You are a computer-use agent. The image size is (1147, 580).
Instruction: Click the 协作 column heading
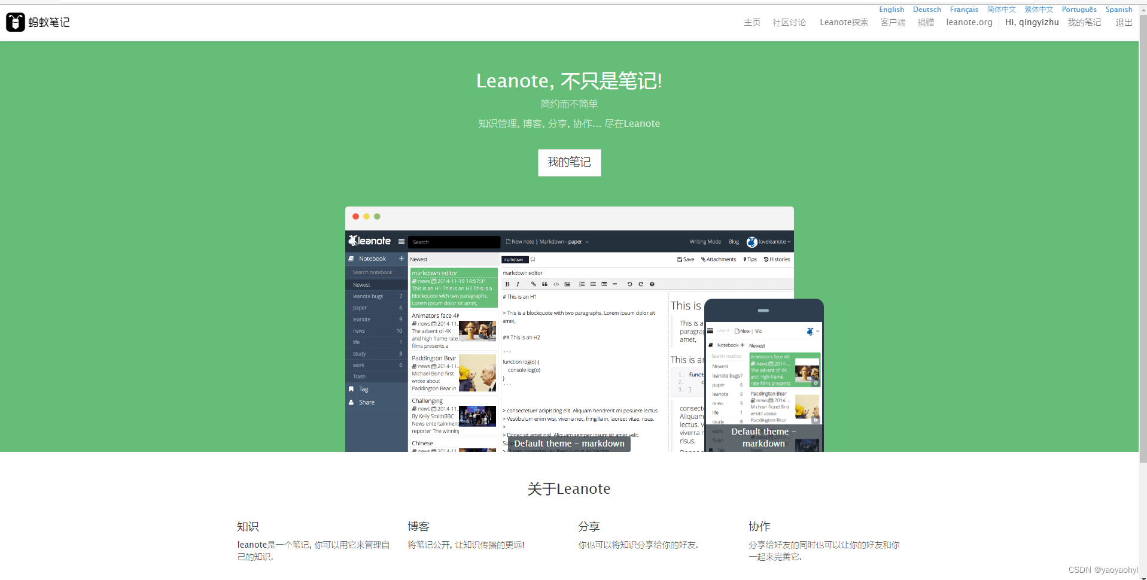point(759,527)
